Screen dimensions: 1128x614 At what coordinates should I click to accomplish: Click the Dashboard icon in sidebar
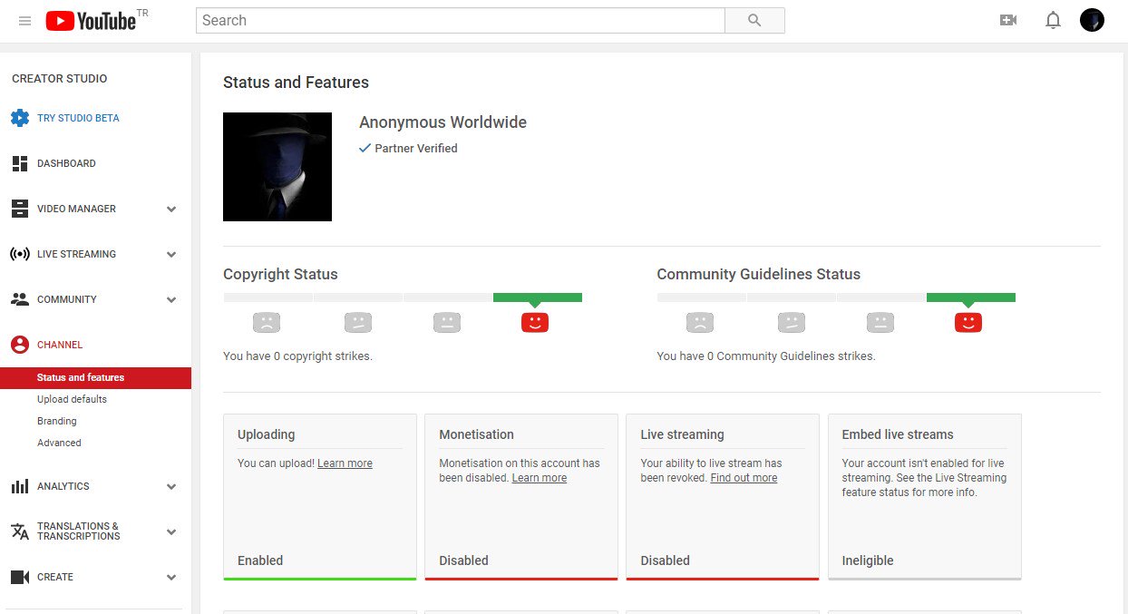click(20, 163)
